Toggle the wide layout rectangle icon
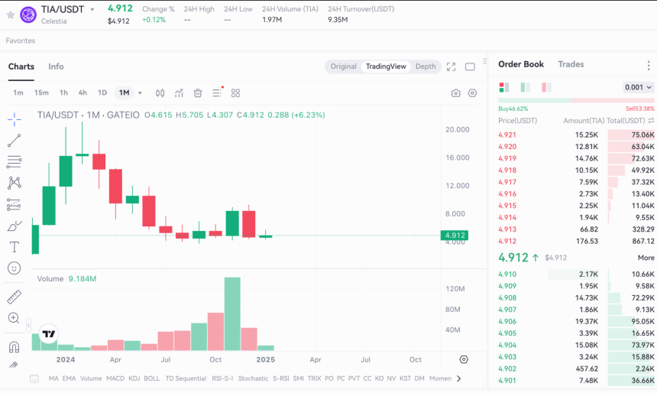Image resolution: width=657 pixels, height=393 pixels. click(x=470, y=67)
